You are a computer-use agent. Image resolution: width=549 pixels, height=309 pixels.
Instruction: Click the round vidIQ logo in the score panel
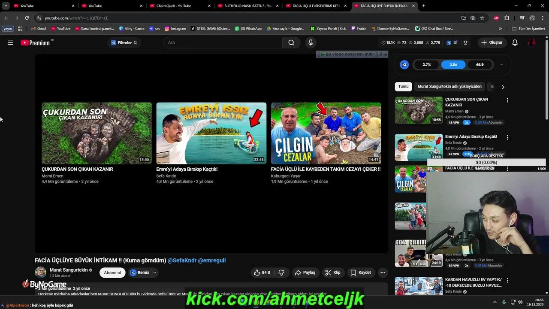(x=404, y=64)
